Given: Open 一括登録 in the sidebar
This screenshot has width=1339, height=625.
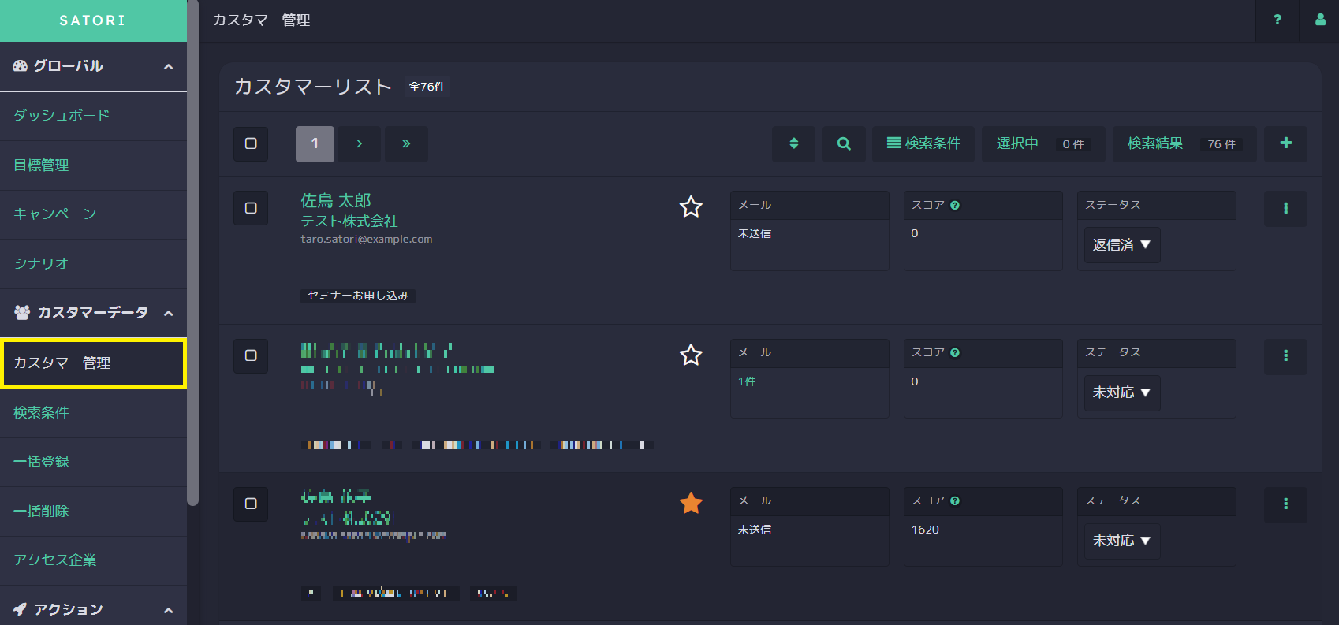Looking at the screenshot, I should 41,462.
